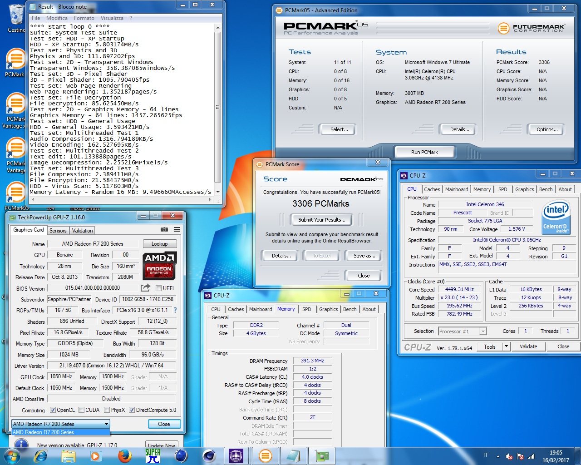Screen dimensions: 581x465
Task: Open Bench tab in right CPU-Z window
Action: (546, 189)
